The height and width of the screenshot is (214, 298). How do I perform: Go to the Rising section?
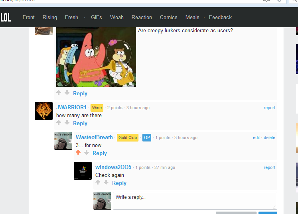click(50, 18)
